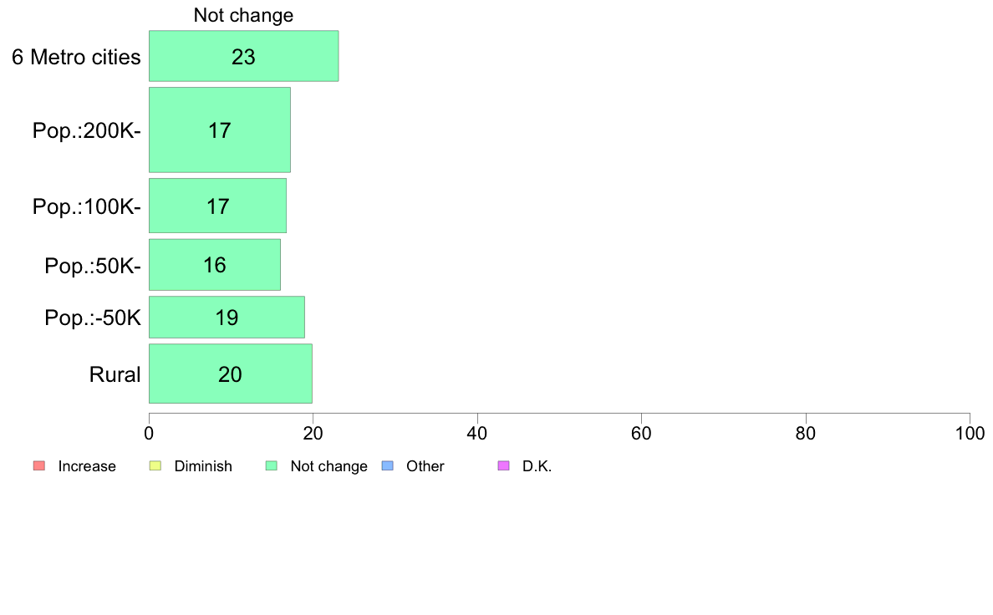Click the red Increase legend swatch
Image resolution: width=993 pixels, height=615 pixels.
(39, 465)
